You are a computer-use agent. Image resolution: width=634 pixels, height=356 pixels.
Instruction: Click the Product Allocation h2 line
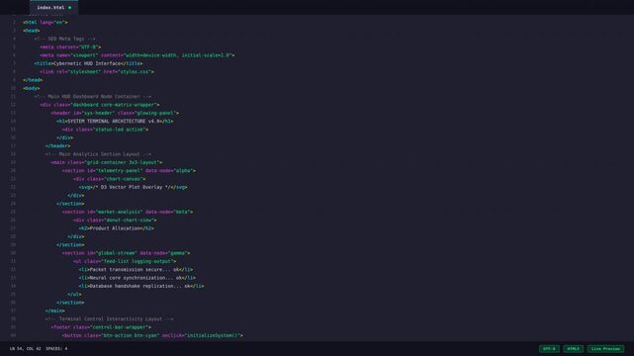(117, 228)
